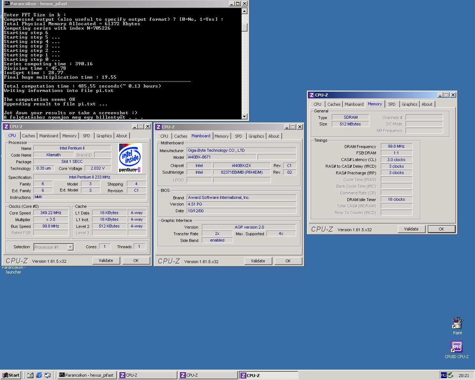Click the CAS# Latency value 3.0 clocks
The height and width of the screenshot is (380, 475).
coord(396,160)
